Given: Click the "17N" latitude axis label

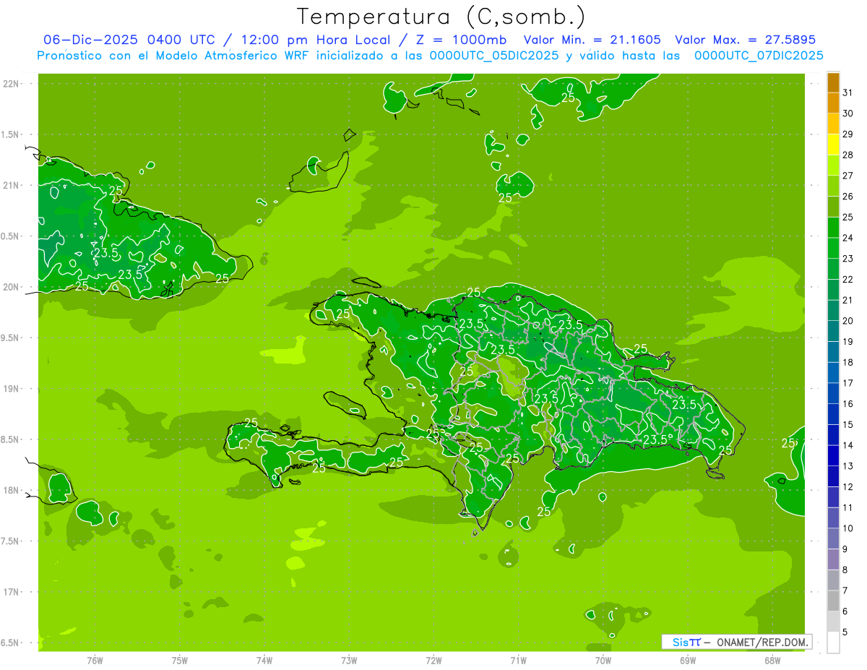Looking at the screenshot, I should [x=12, y=592].
